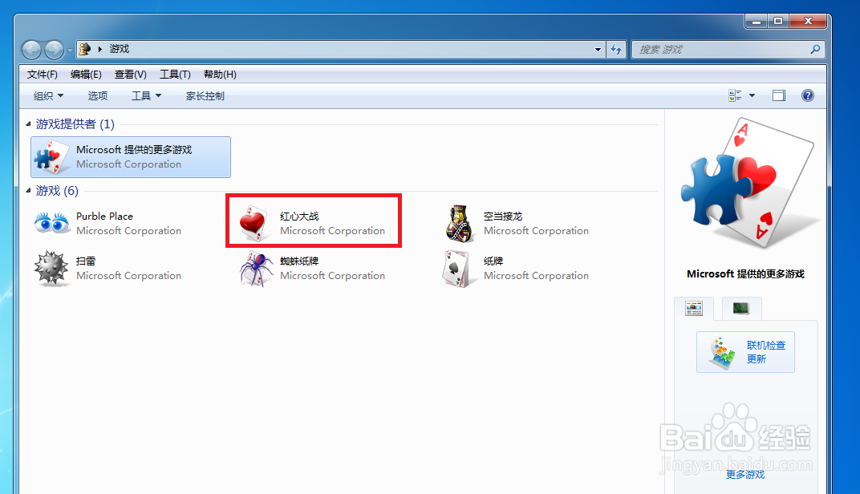860x494 pixels.
Task: Switch to the first preview pane tab
Action: point(694,309)
